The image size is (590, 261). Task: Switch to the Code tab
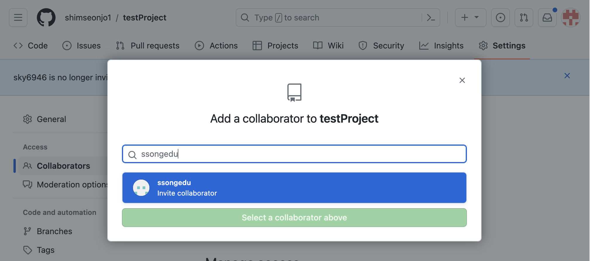pos(31,46)
